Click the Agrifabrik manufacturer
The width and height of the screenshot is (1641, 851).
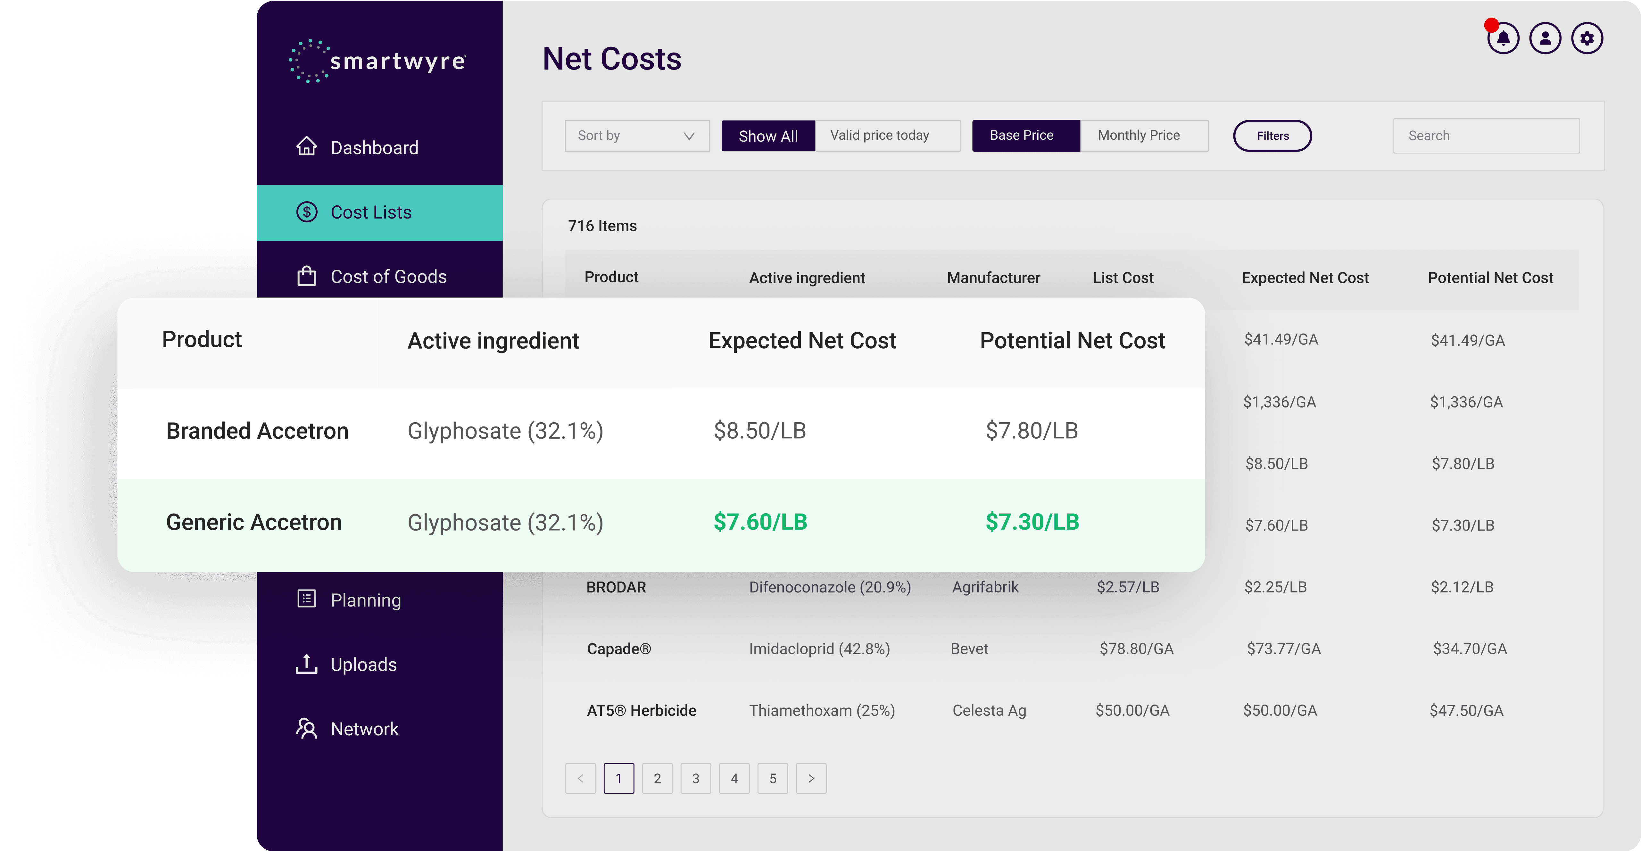pyautogui.click(x=985, y=587)
